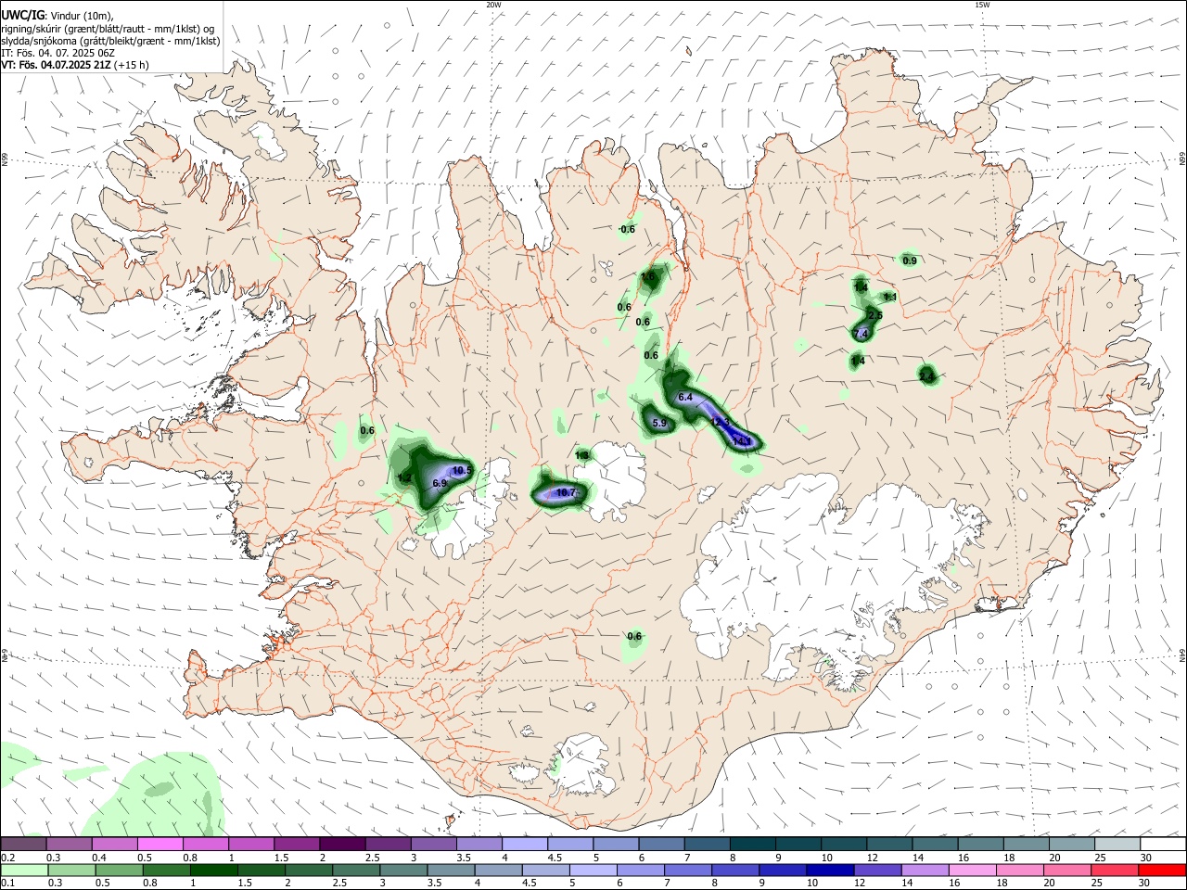
Task: Select the green 0.5 swatch in the rain scale
Action: (120, 871)
